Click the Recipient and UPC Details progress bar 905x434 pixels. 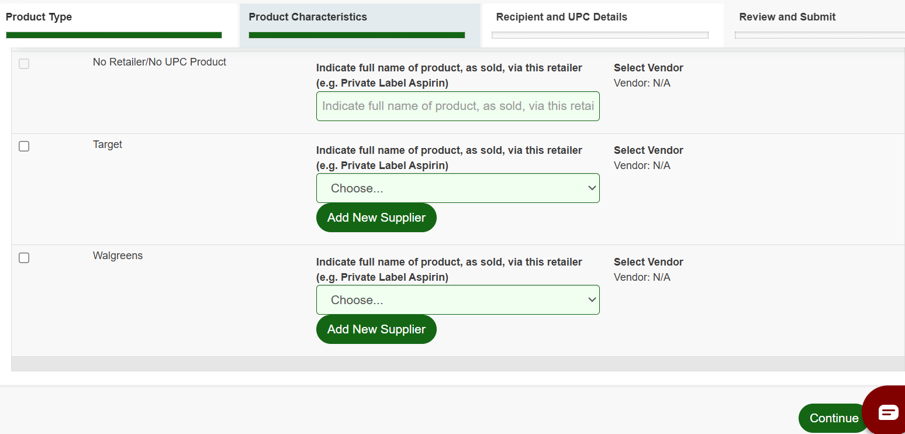point(600,35)
